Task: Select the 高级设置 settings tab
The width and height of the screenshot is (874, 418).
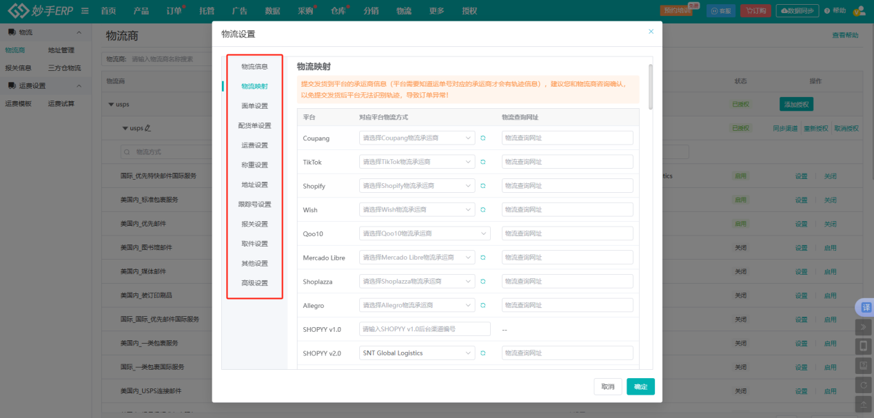Action: coord(254,283)
